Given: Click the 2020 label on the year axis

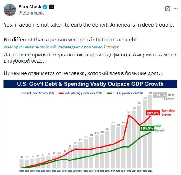Looking at the screenshot, I should click(128, 171).
